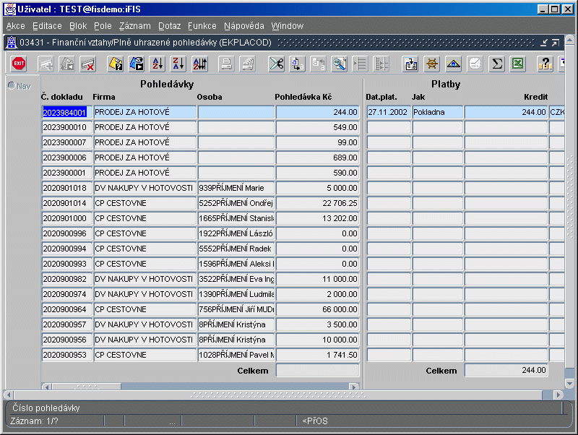Image resolution: width=578 pixels, height=435 pixels.
Task: Open the Nápověda menu
Action: (244, 26)
